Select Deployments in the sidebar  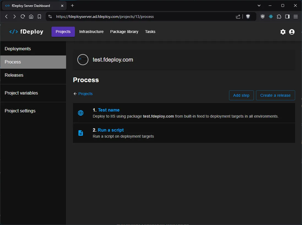click(18, 49)
